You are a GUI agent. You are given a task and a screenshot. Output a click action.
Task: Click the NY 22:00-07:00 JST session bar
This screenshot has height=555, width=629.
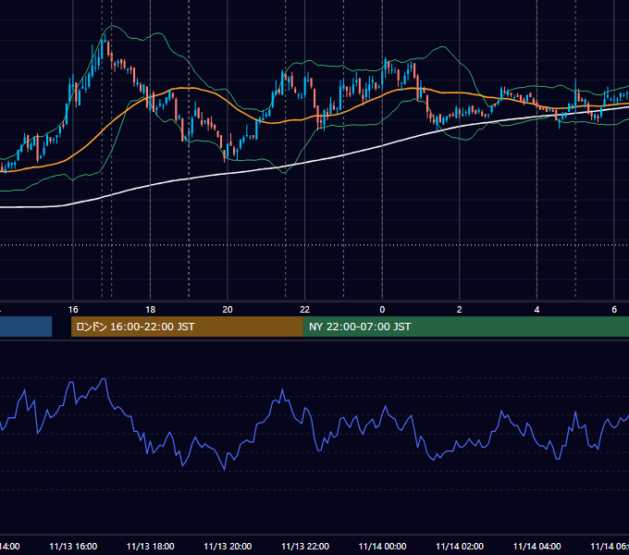point(465,327)
